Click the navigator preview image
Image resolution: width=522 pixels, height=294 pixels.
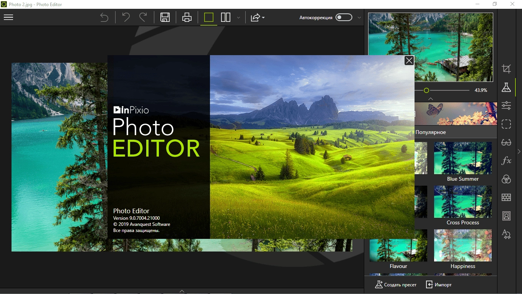(430, 47)
